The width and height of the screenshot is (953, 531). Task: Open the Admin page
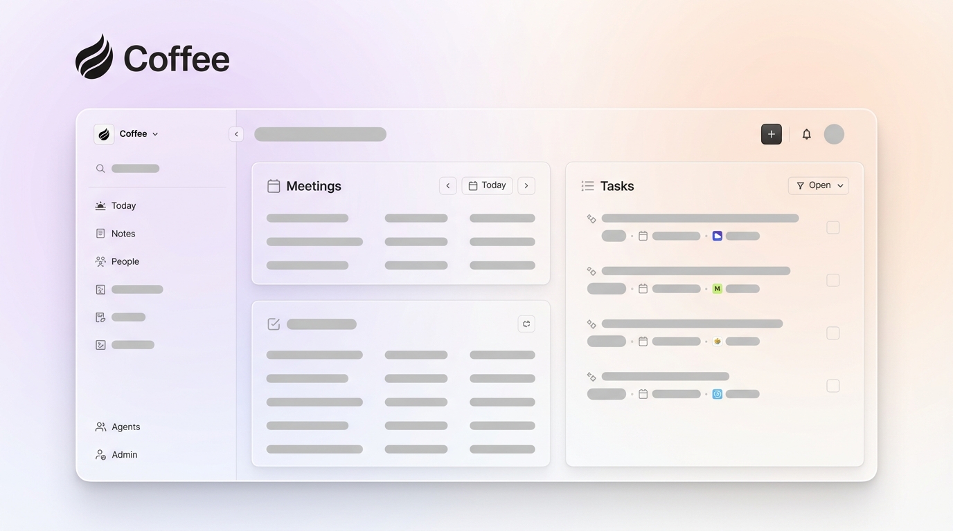[x=124, y=454]
